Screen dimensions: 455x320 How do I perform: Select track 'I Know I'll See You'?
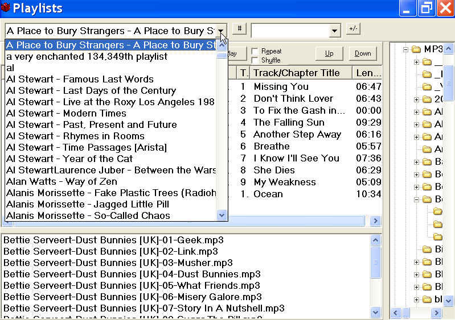(x=296, y=158)
